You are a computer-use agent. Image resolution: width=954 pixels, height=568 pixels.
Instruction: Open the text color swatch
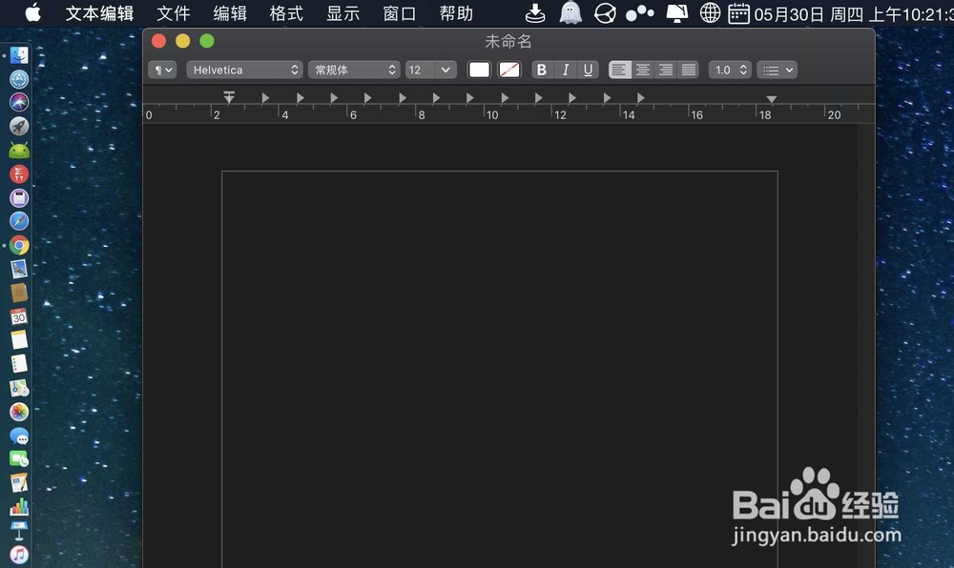click(x=479, y=70)
